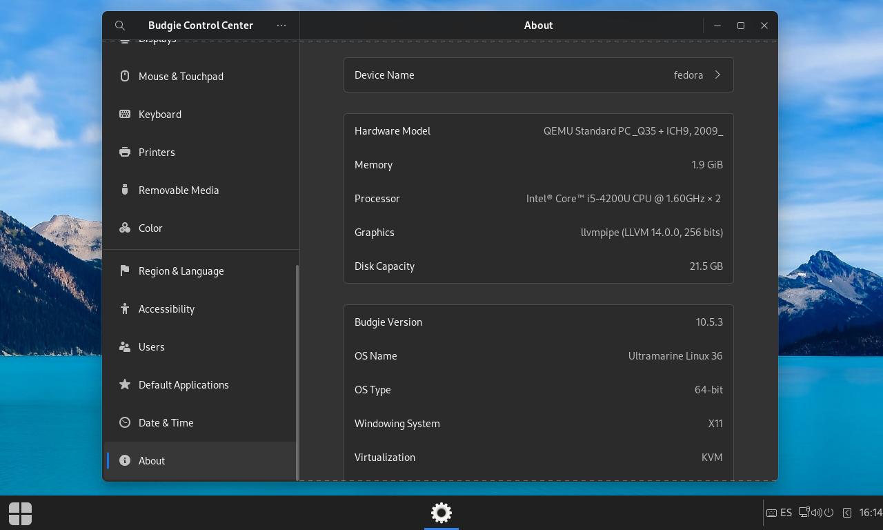Click the 'About' title in the header bar

[x=538, y=26]
